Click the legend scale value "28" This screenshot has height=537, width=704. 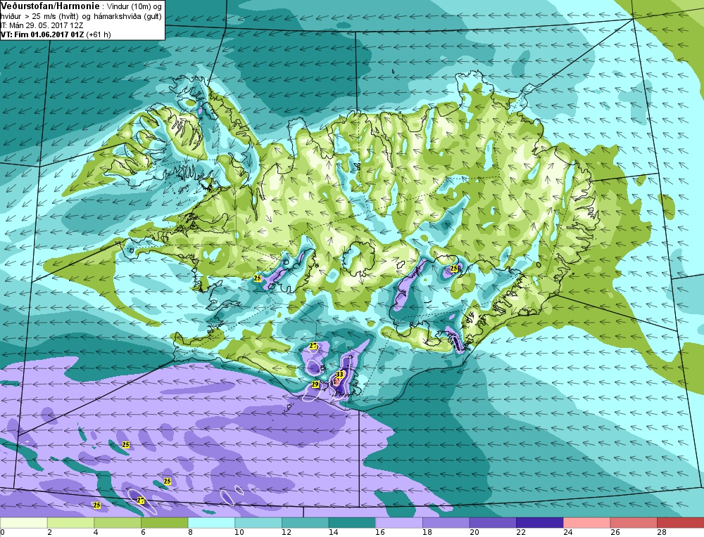661,533
